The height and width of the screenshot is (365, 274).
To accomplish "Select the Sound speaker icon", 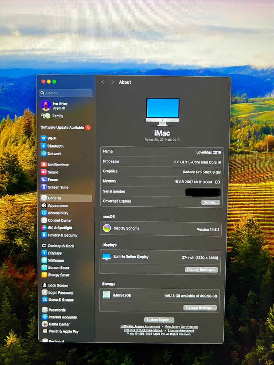I will click(x=44, y=172).
